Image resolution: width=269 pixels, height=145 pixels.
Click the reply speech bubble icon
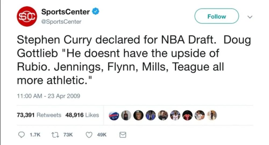21,134
